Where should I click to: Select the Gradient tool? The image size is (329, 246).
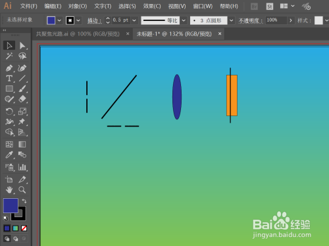tap(22, 144)
